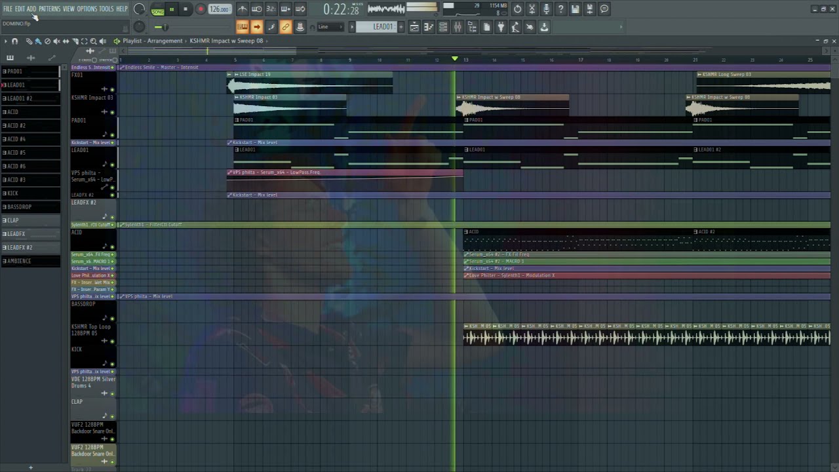Open the VIEW menu
Image resolution: width=839 pixels, height=472 pixels.
click(69, 9)
